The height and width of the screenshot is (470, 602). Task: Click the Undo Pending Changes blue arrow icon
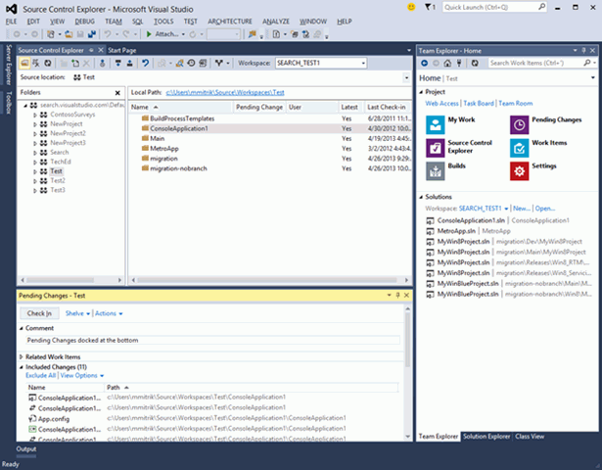point(145,63)
